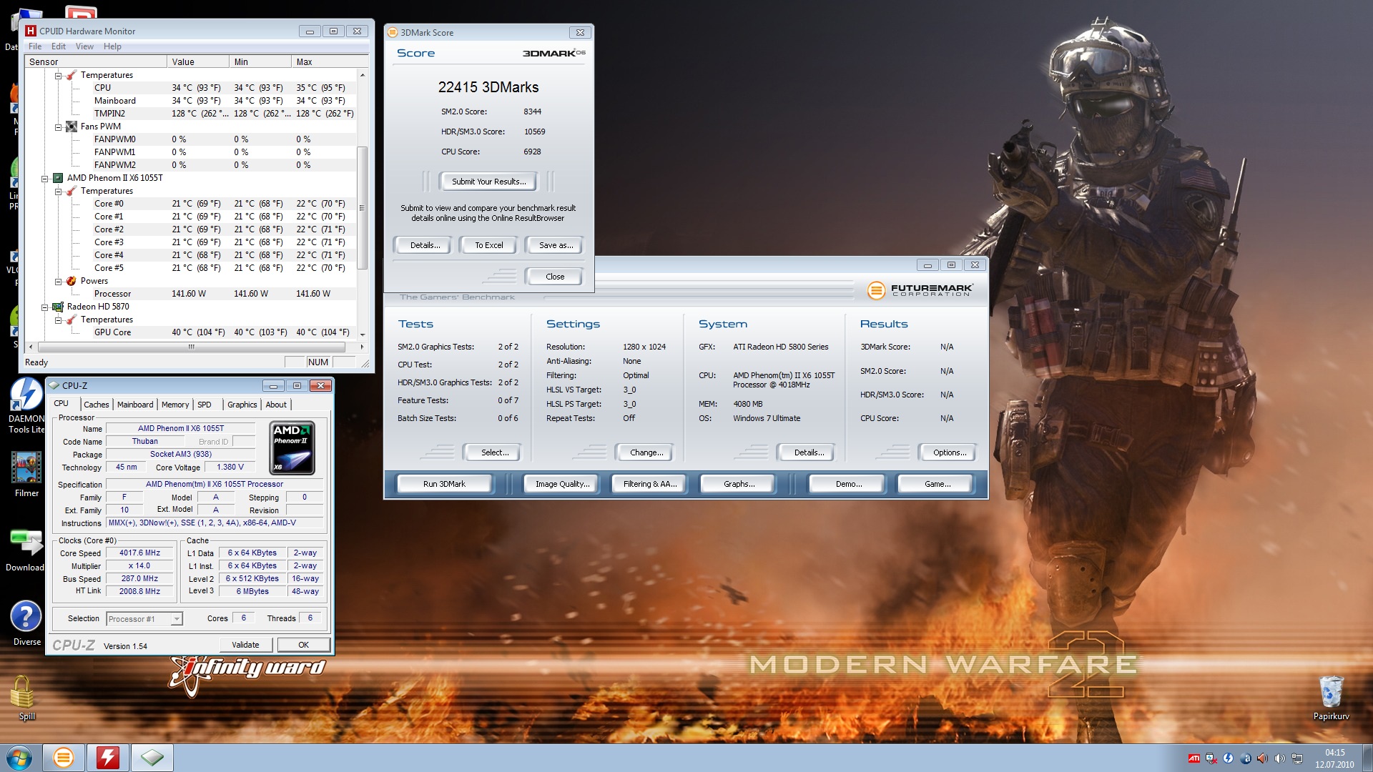Screen dimensions: 1373x772
Task: Open the Windows Start orb
Action: 19,758
